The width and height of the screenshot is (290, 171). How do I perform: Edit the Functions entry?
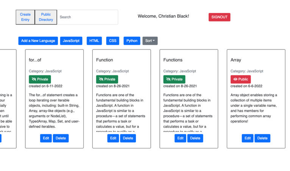pos(180,138)
